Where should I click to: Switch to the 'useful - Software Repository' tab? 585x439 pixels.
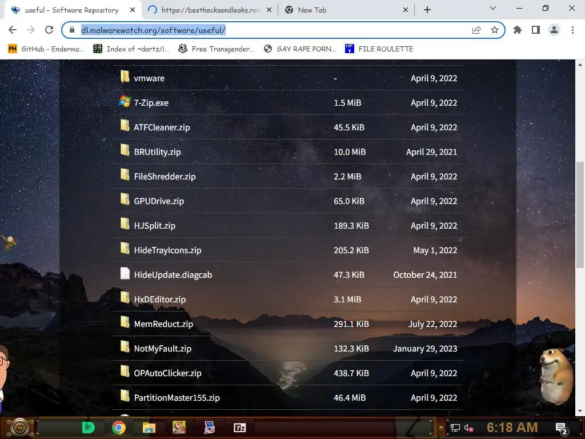pyautogui.click(x=71, y=10)
